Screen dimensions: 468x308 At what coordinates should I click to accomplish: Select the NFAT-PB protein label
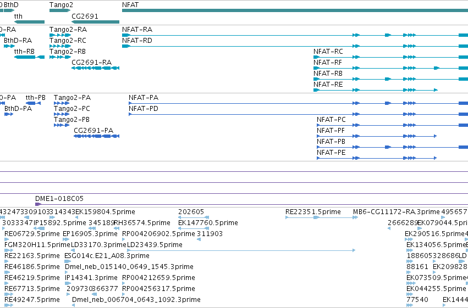coord(331,142)
